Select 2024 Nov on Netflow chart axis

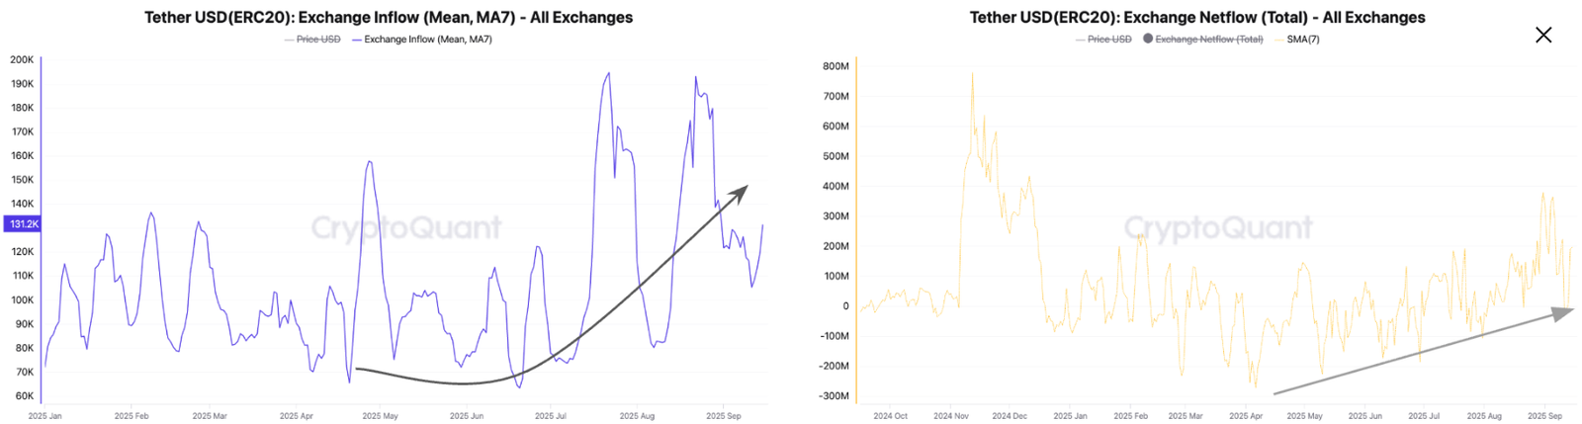click(x=950, y=416)
